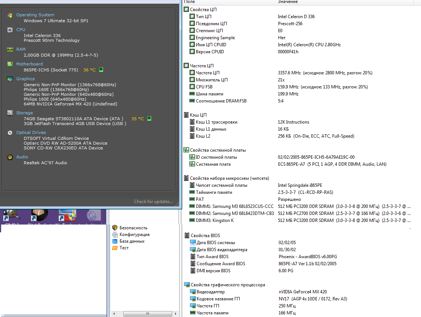
Task: Click the speaker icon beside Audio in Speccy
Action: pyautogui.click(x=10, y=157)
